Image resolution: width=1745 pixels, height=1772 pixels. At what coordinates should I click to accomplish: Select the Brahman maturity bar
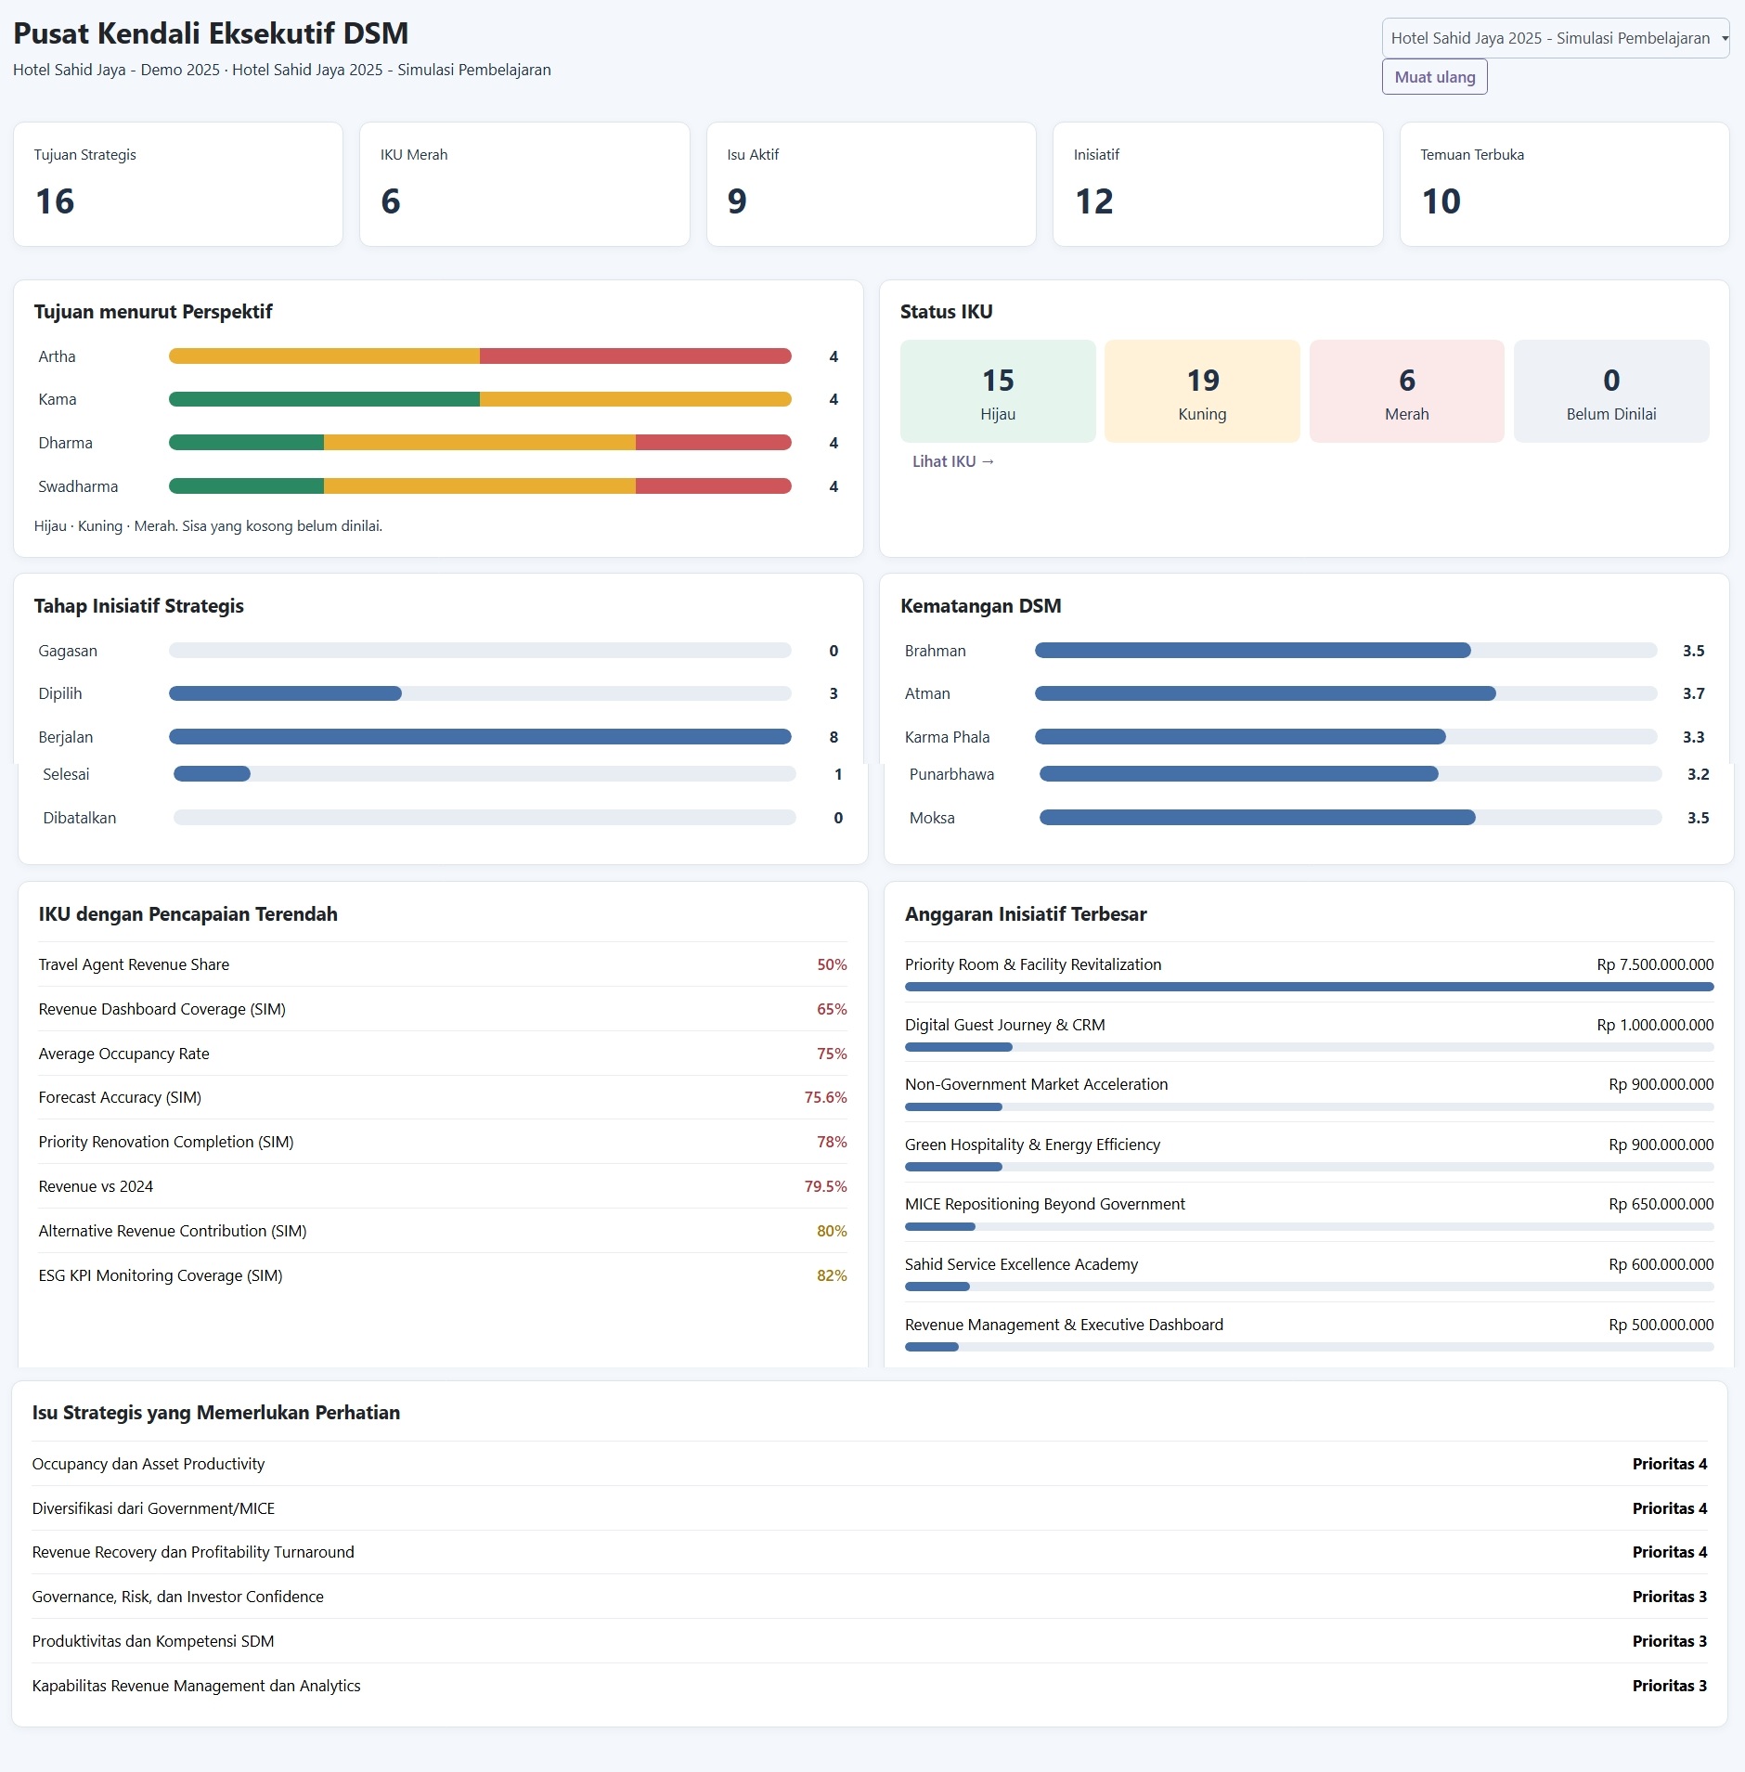[x=1346, y=651]
